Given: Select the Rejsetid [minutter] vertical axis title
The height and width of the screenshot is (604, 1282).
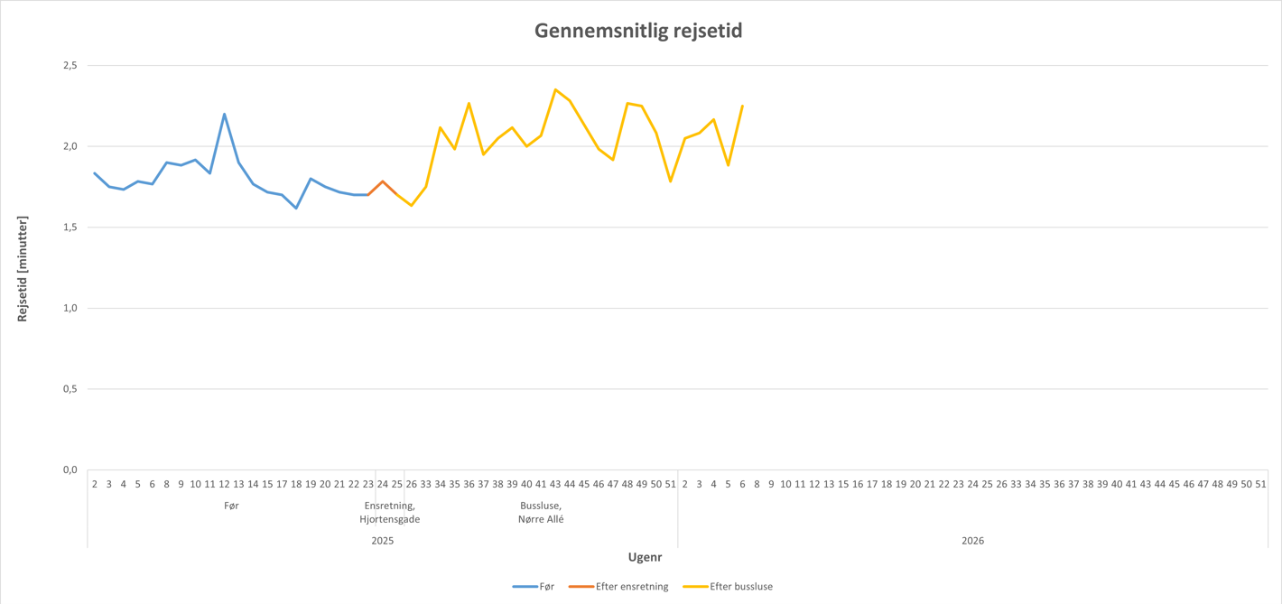Looking at the screenshot, I should [x=23, y=268].
